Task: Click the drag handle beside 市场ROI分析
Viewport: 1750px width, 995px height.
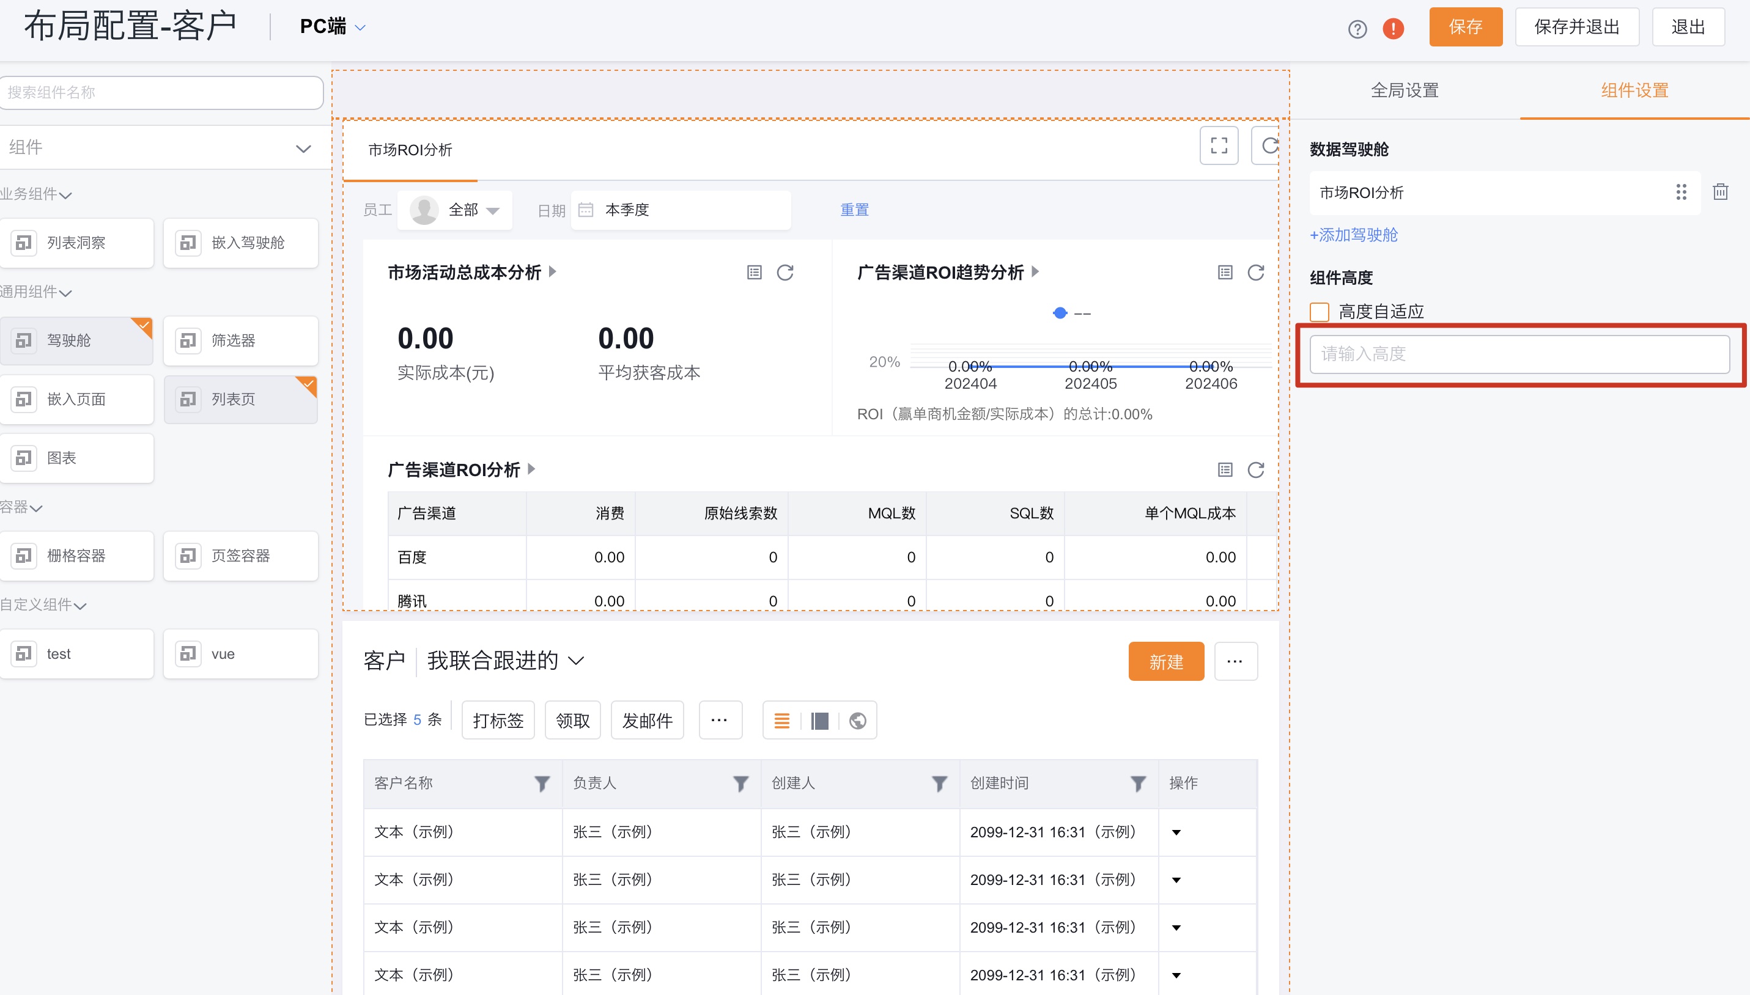Action: pyautogui.click(x=1682, y=192)
